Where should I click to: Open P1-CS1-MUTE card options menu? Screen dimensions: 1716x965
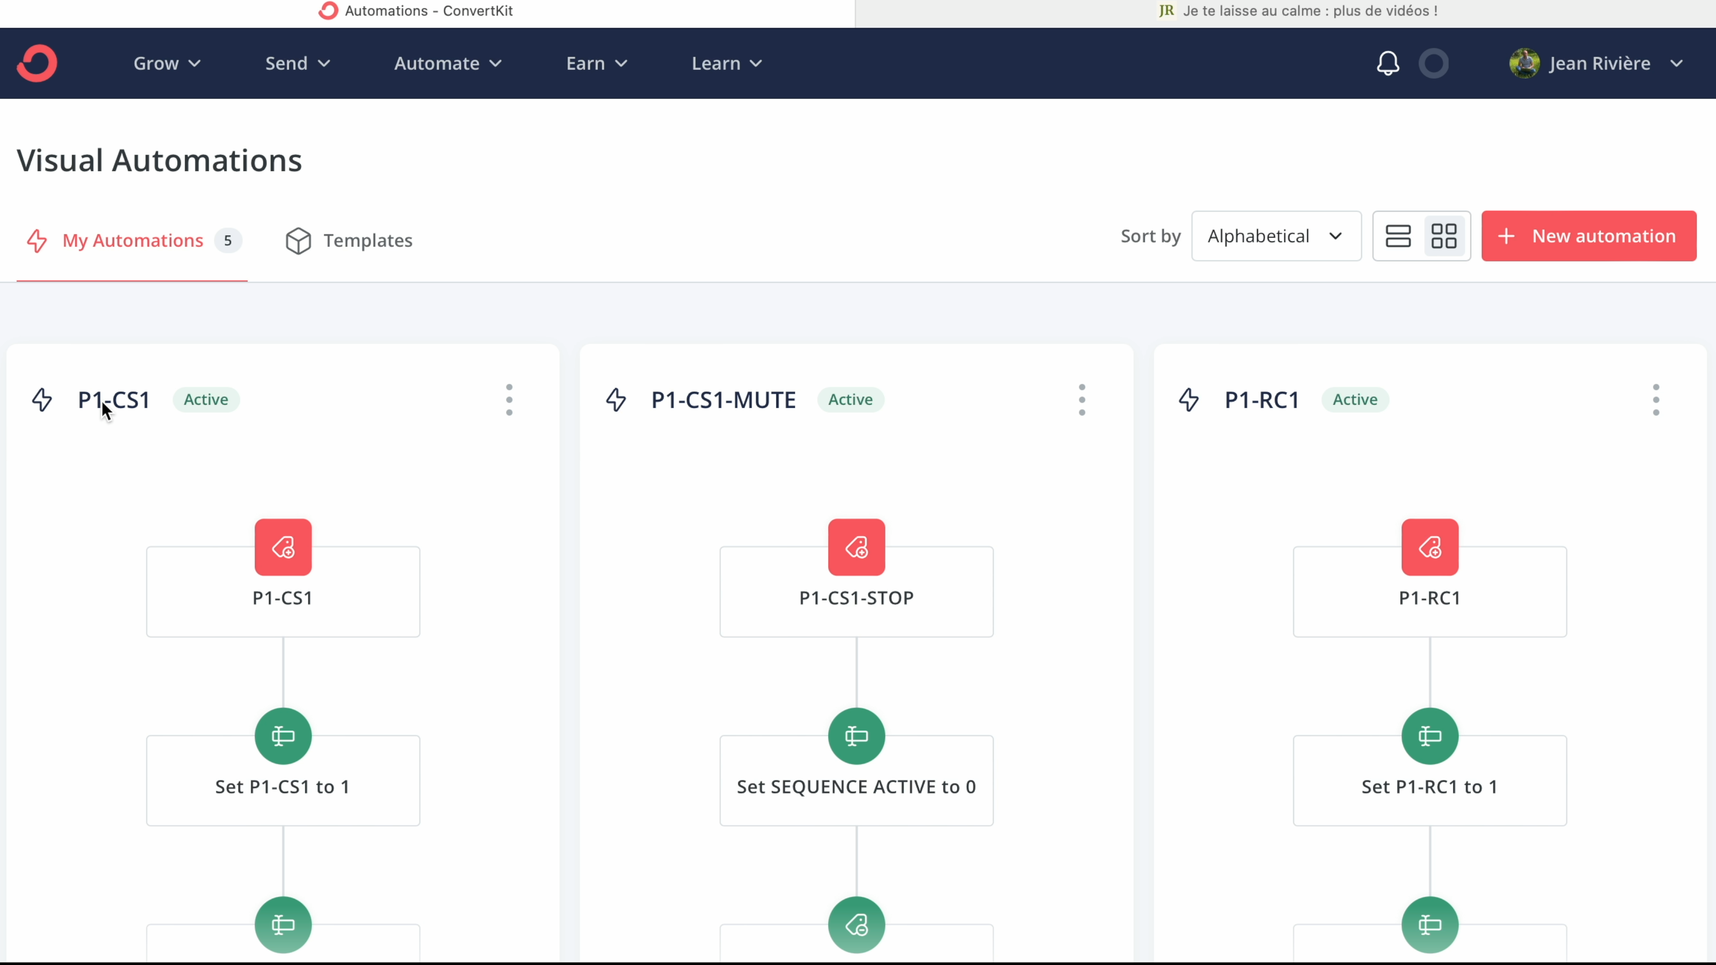click(x=1082, y=399)
